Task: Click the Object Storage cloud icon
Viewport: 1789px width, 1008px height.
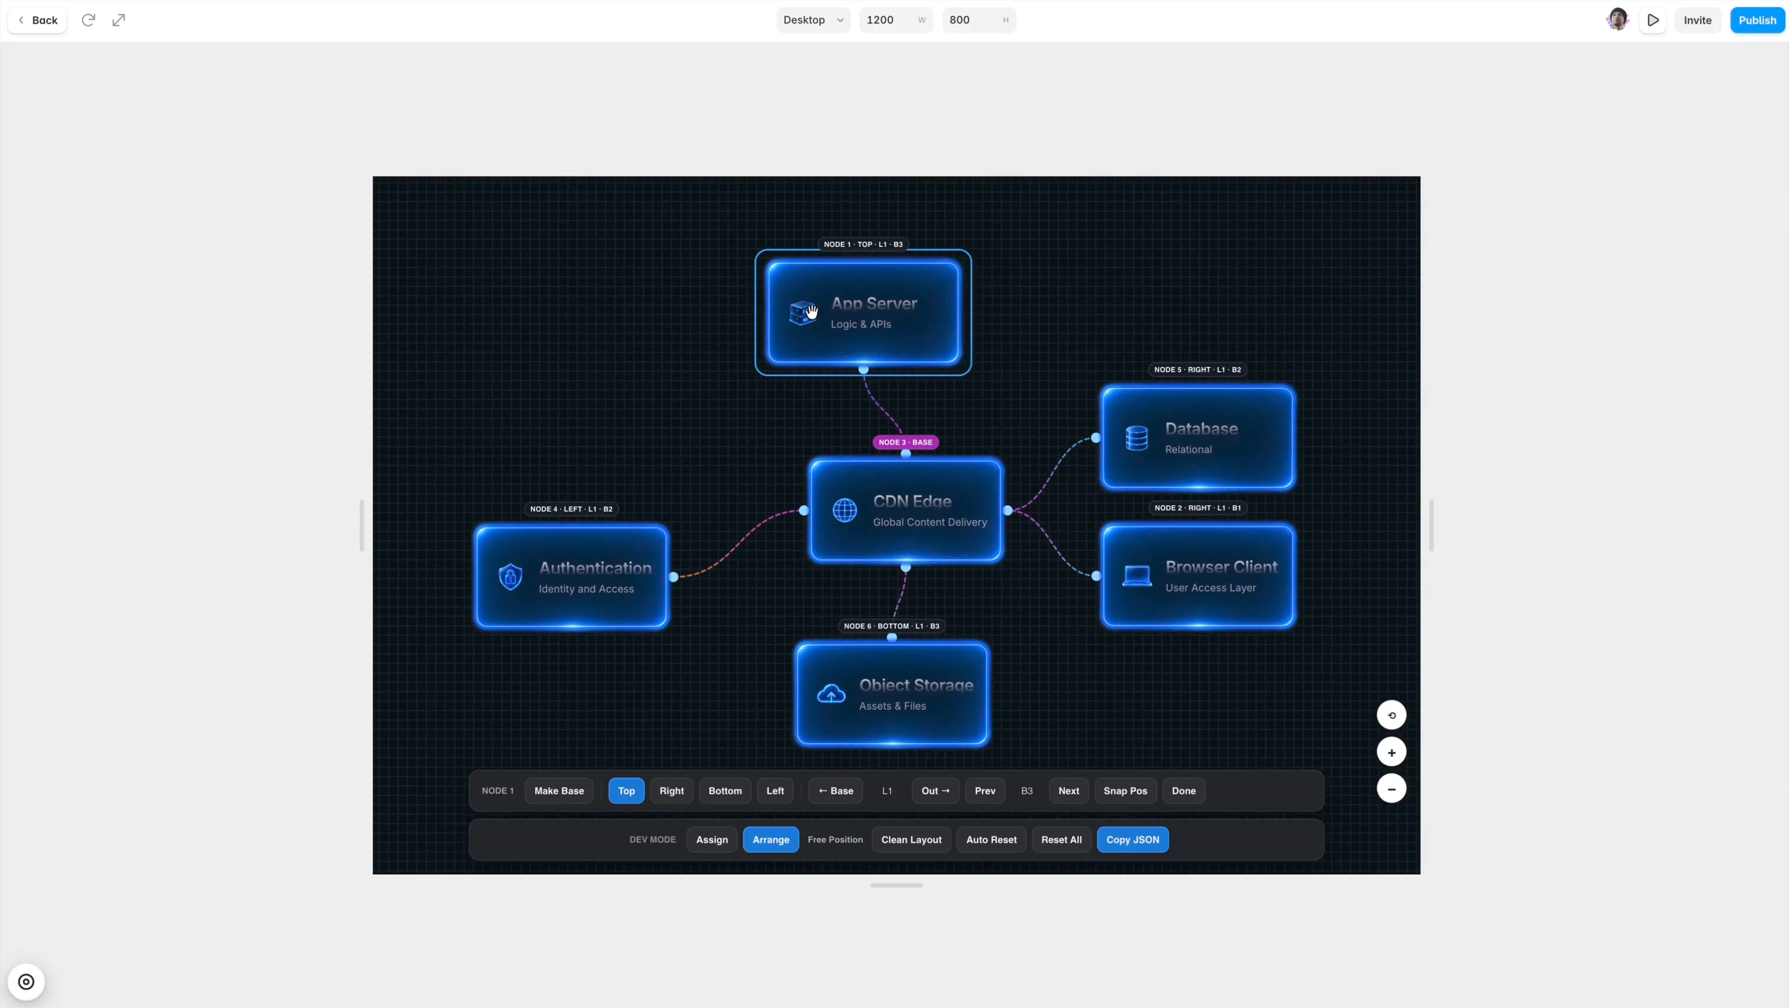Action: (x=831, y=693)
